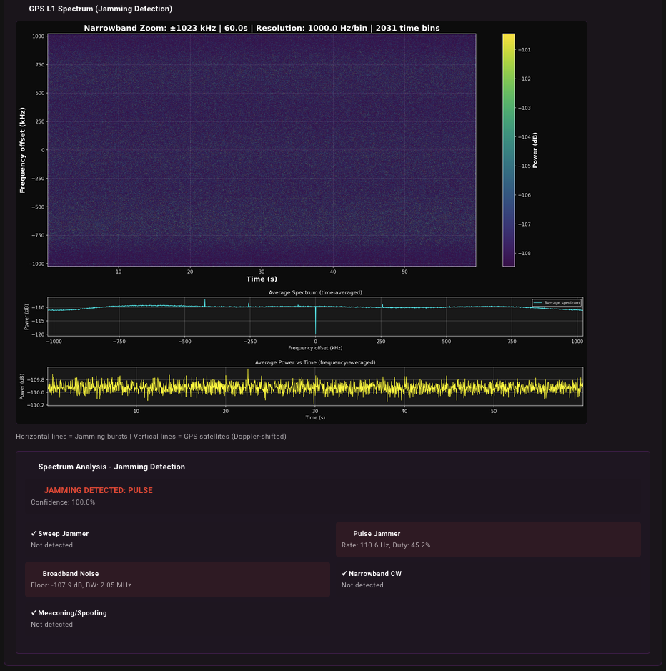Image resolution: width=666 pixels, height=671 pixels.
Task: Select the Broadband Noise result card
Action: point(177,580)
